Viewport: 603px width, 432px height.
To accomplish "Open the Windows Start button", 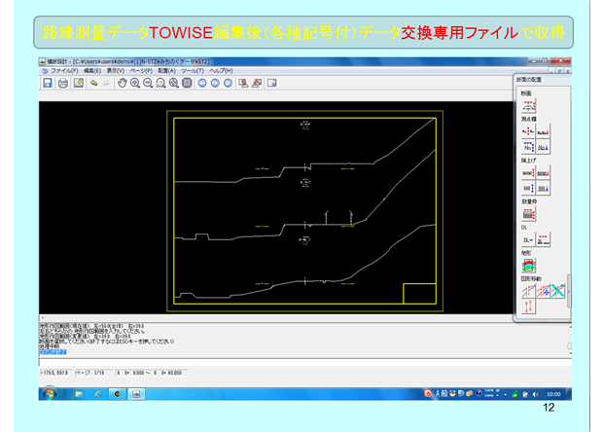I will tap(50, 393).
